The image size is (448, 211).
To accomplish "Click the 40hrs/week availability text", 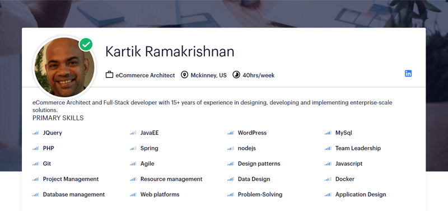I will 259,76.
